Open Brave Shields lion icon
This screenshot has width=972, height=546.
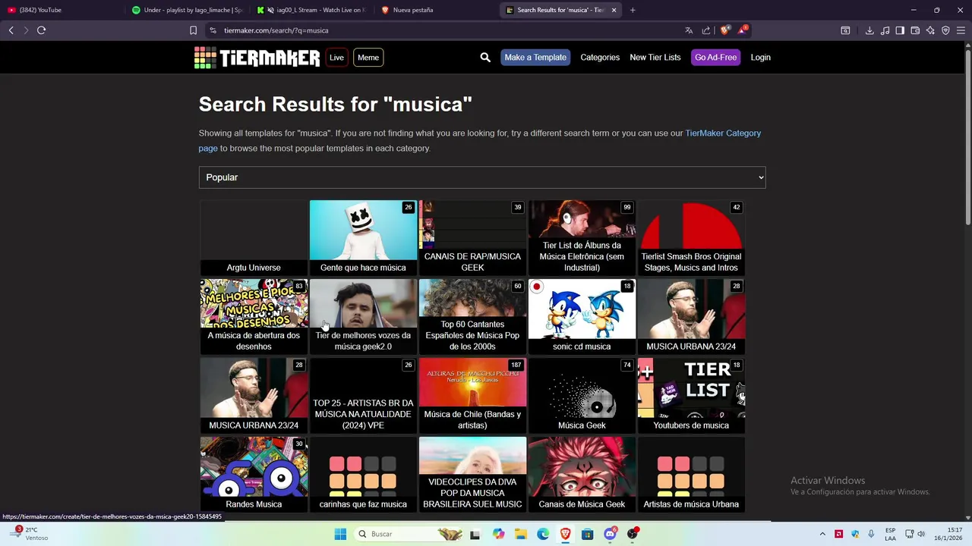pos(724,30)
